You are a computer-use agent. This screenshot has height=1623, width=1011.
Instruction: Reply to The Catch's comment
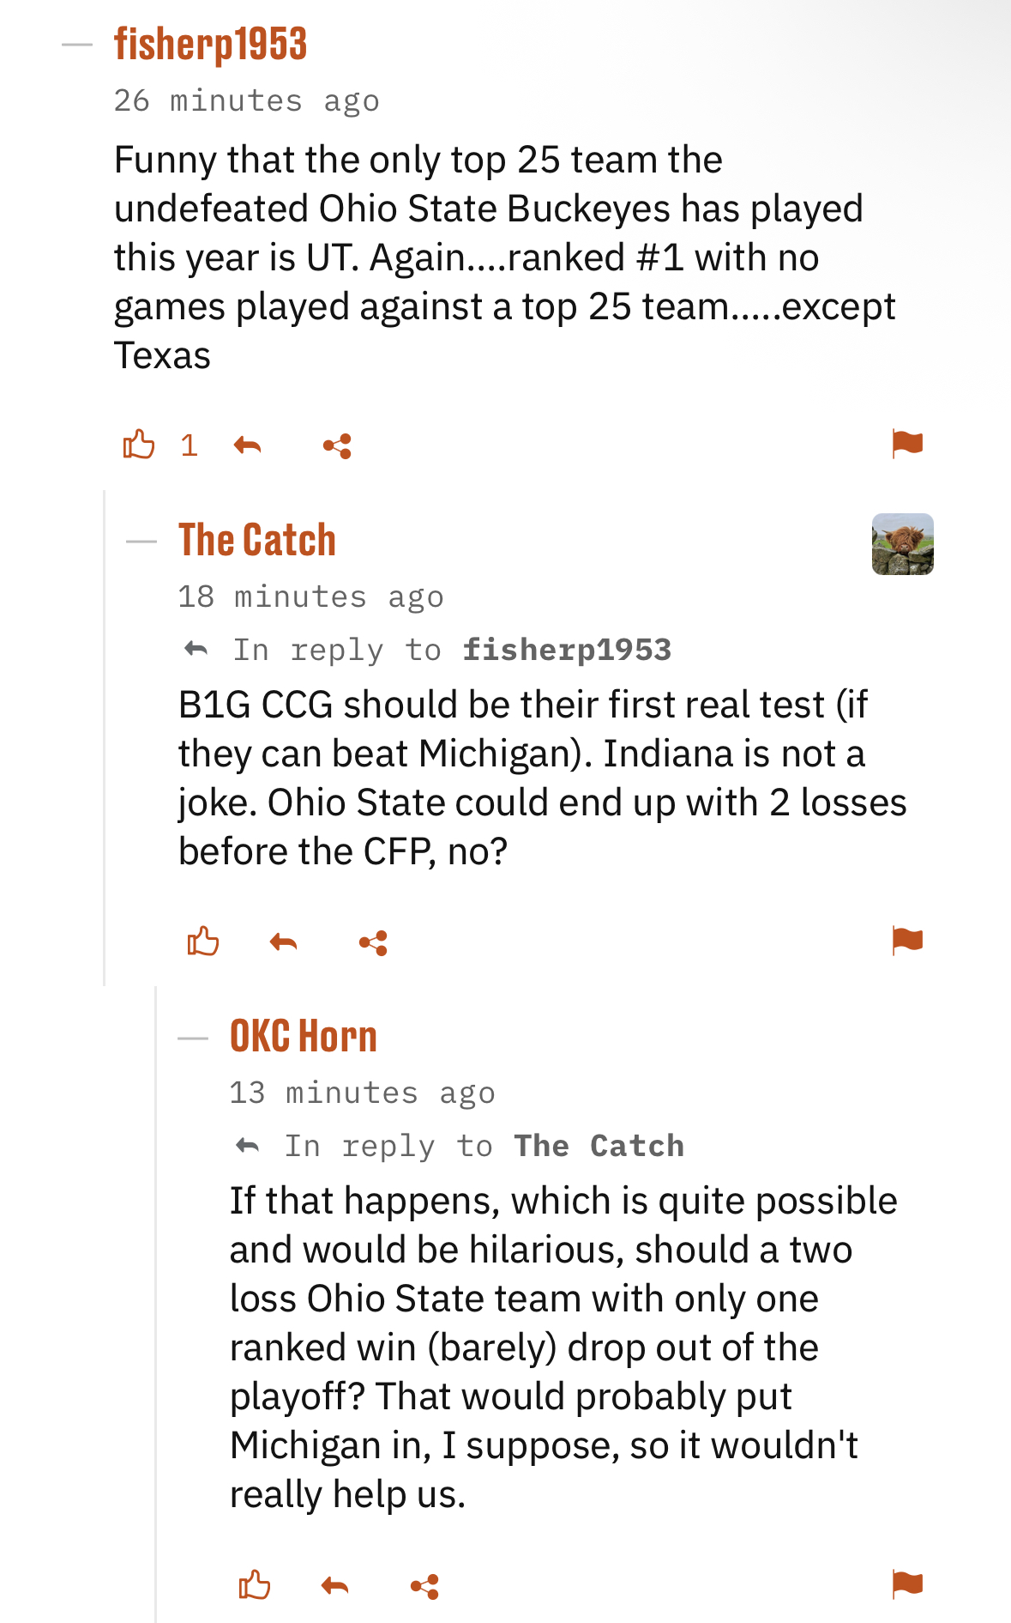(x=283, y=942)
